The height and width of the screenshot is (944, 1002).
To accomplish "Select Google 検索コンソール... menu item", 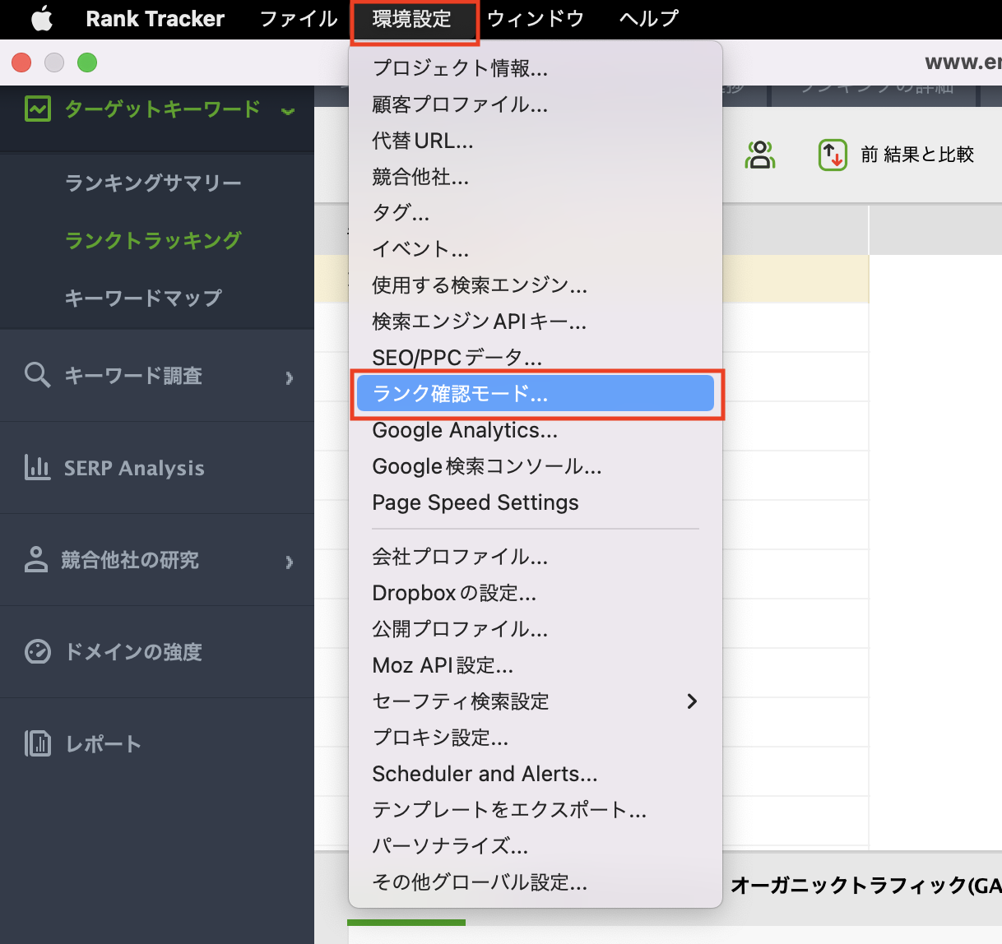I will (x=536, y=466).
